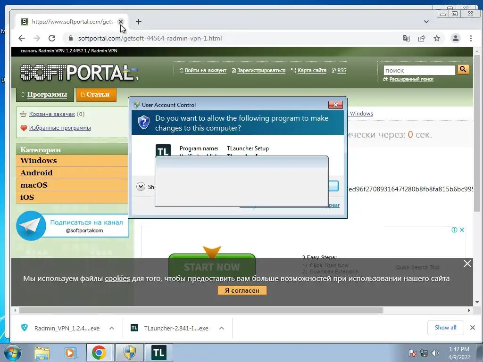
Task: Open the tab search chevron
Action: coord(426,22)
